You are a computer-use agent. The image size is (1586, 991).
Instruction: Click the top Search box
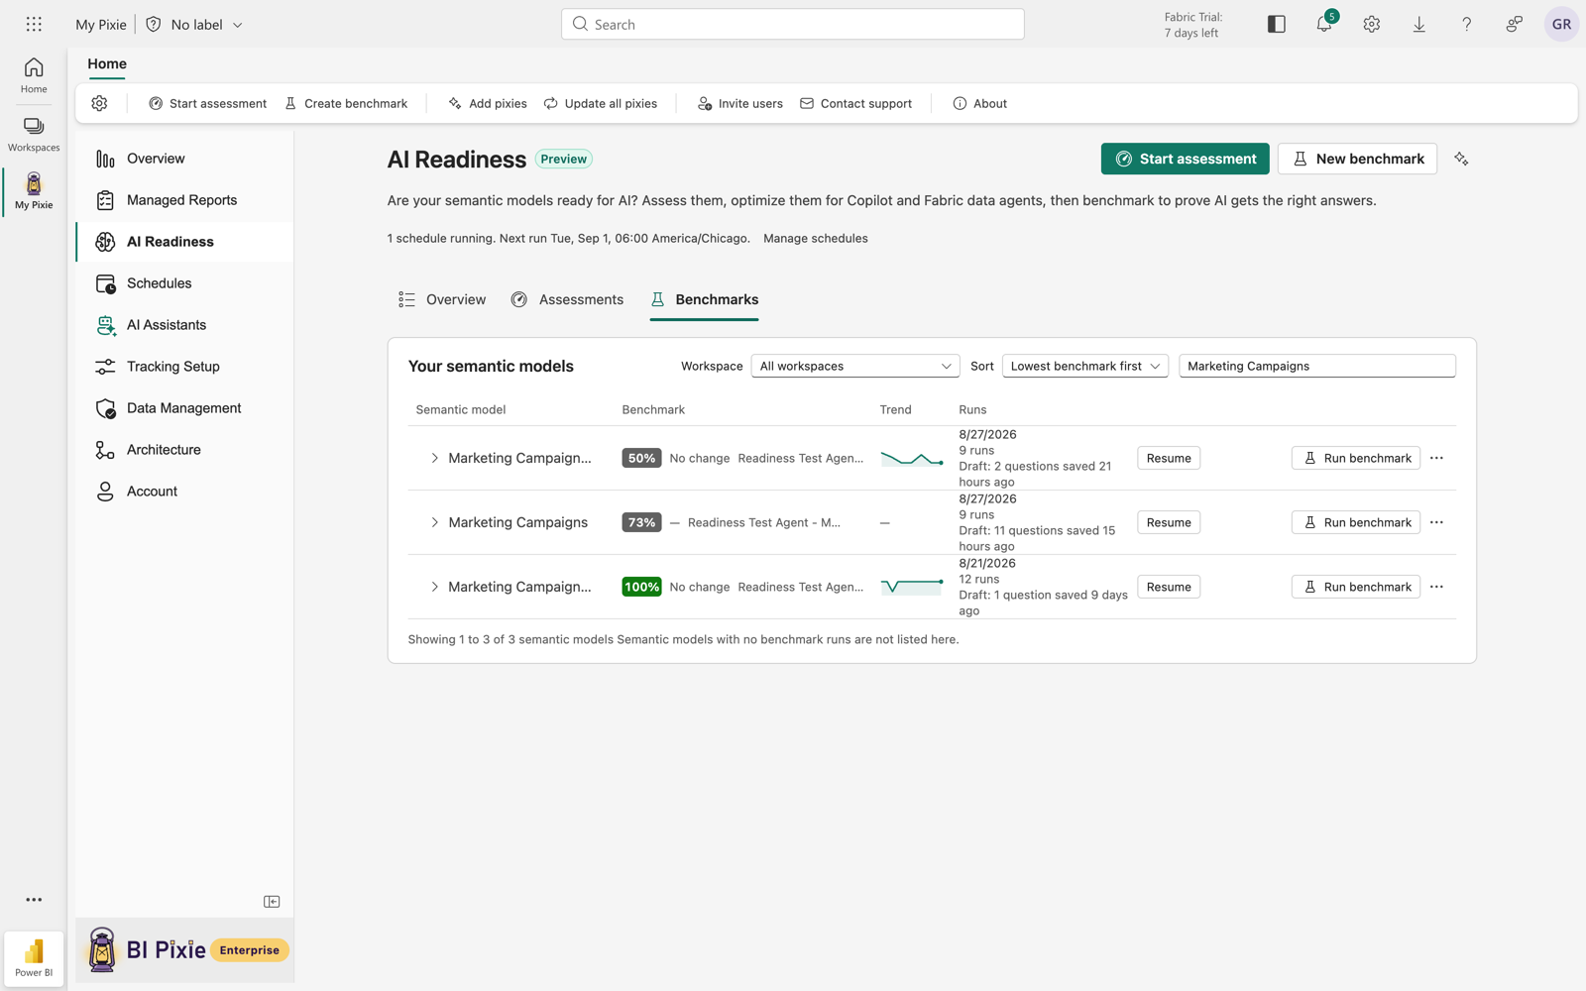793,24
